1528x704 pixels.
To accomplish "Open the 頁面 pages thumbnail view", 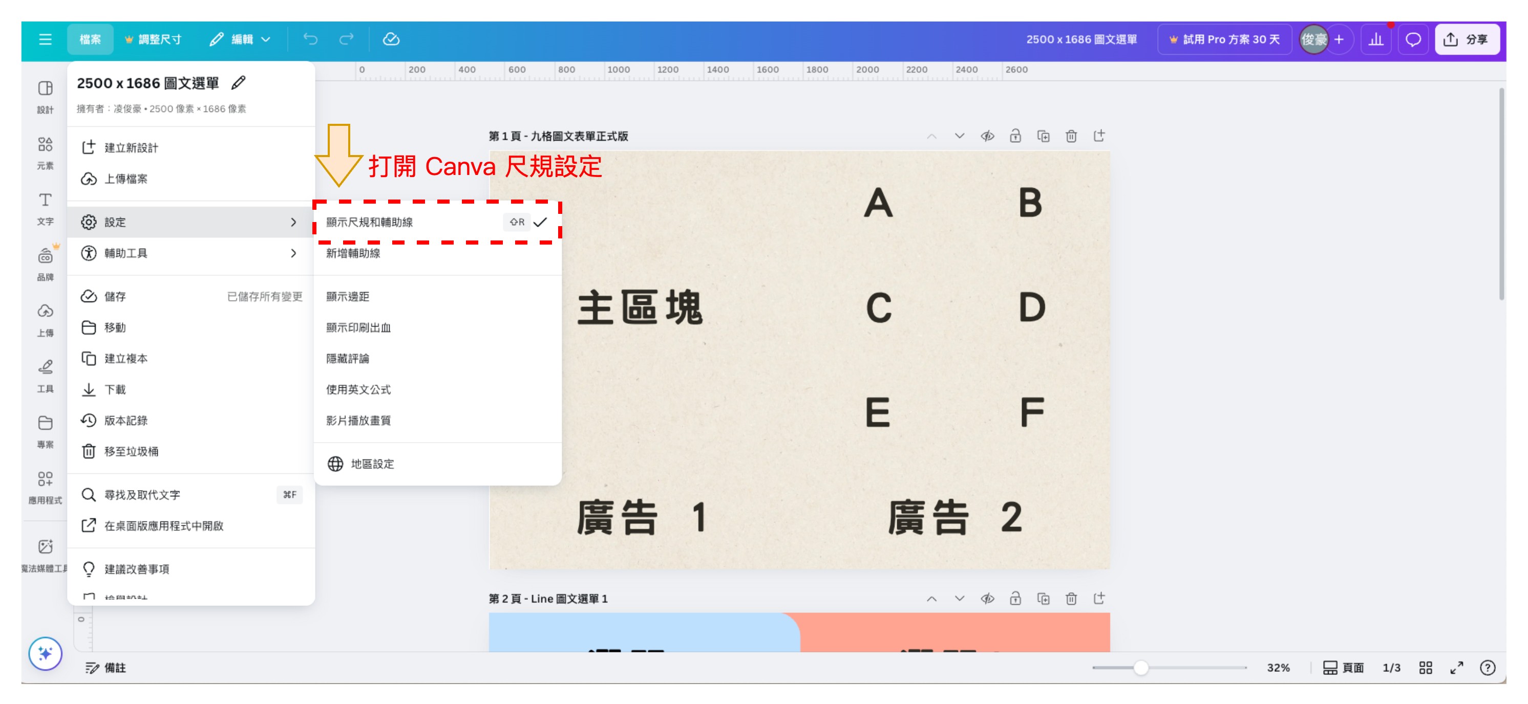I will pos(1344,668).
